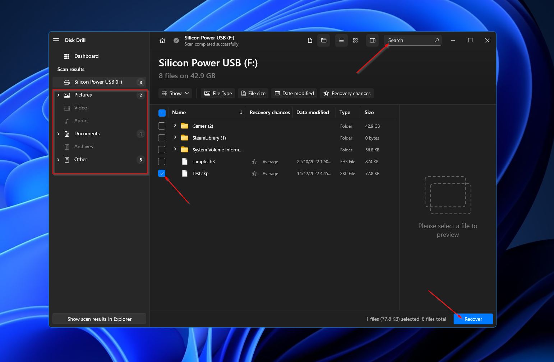Image resolution: width=554 pixels, height=362 pixels.
Task: Open the Show filter dropdown
Action: [x=175, y=93]
